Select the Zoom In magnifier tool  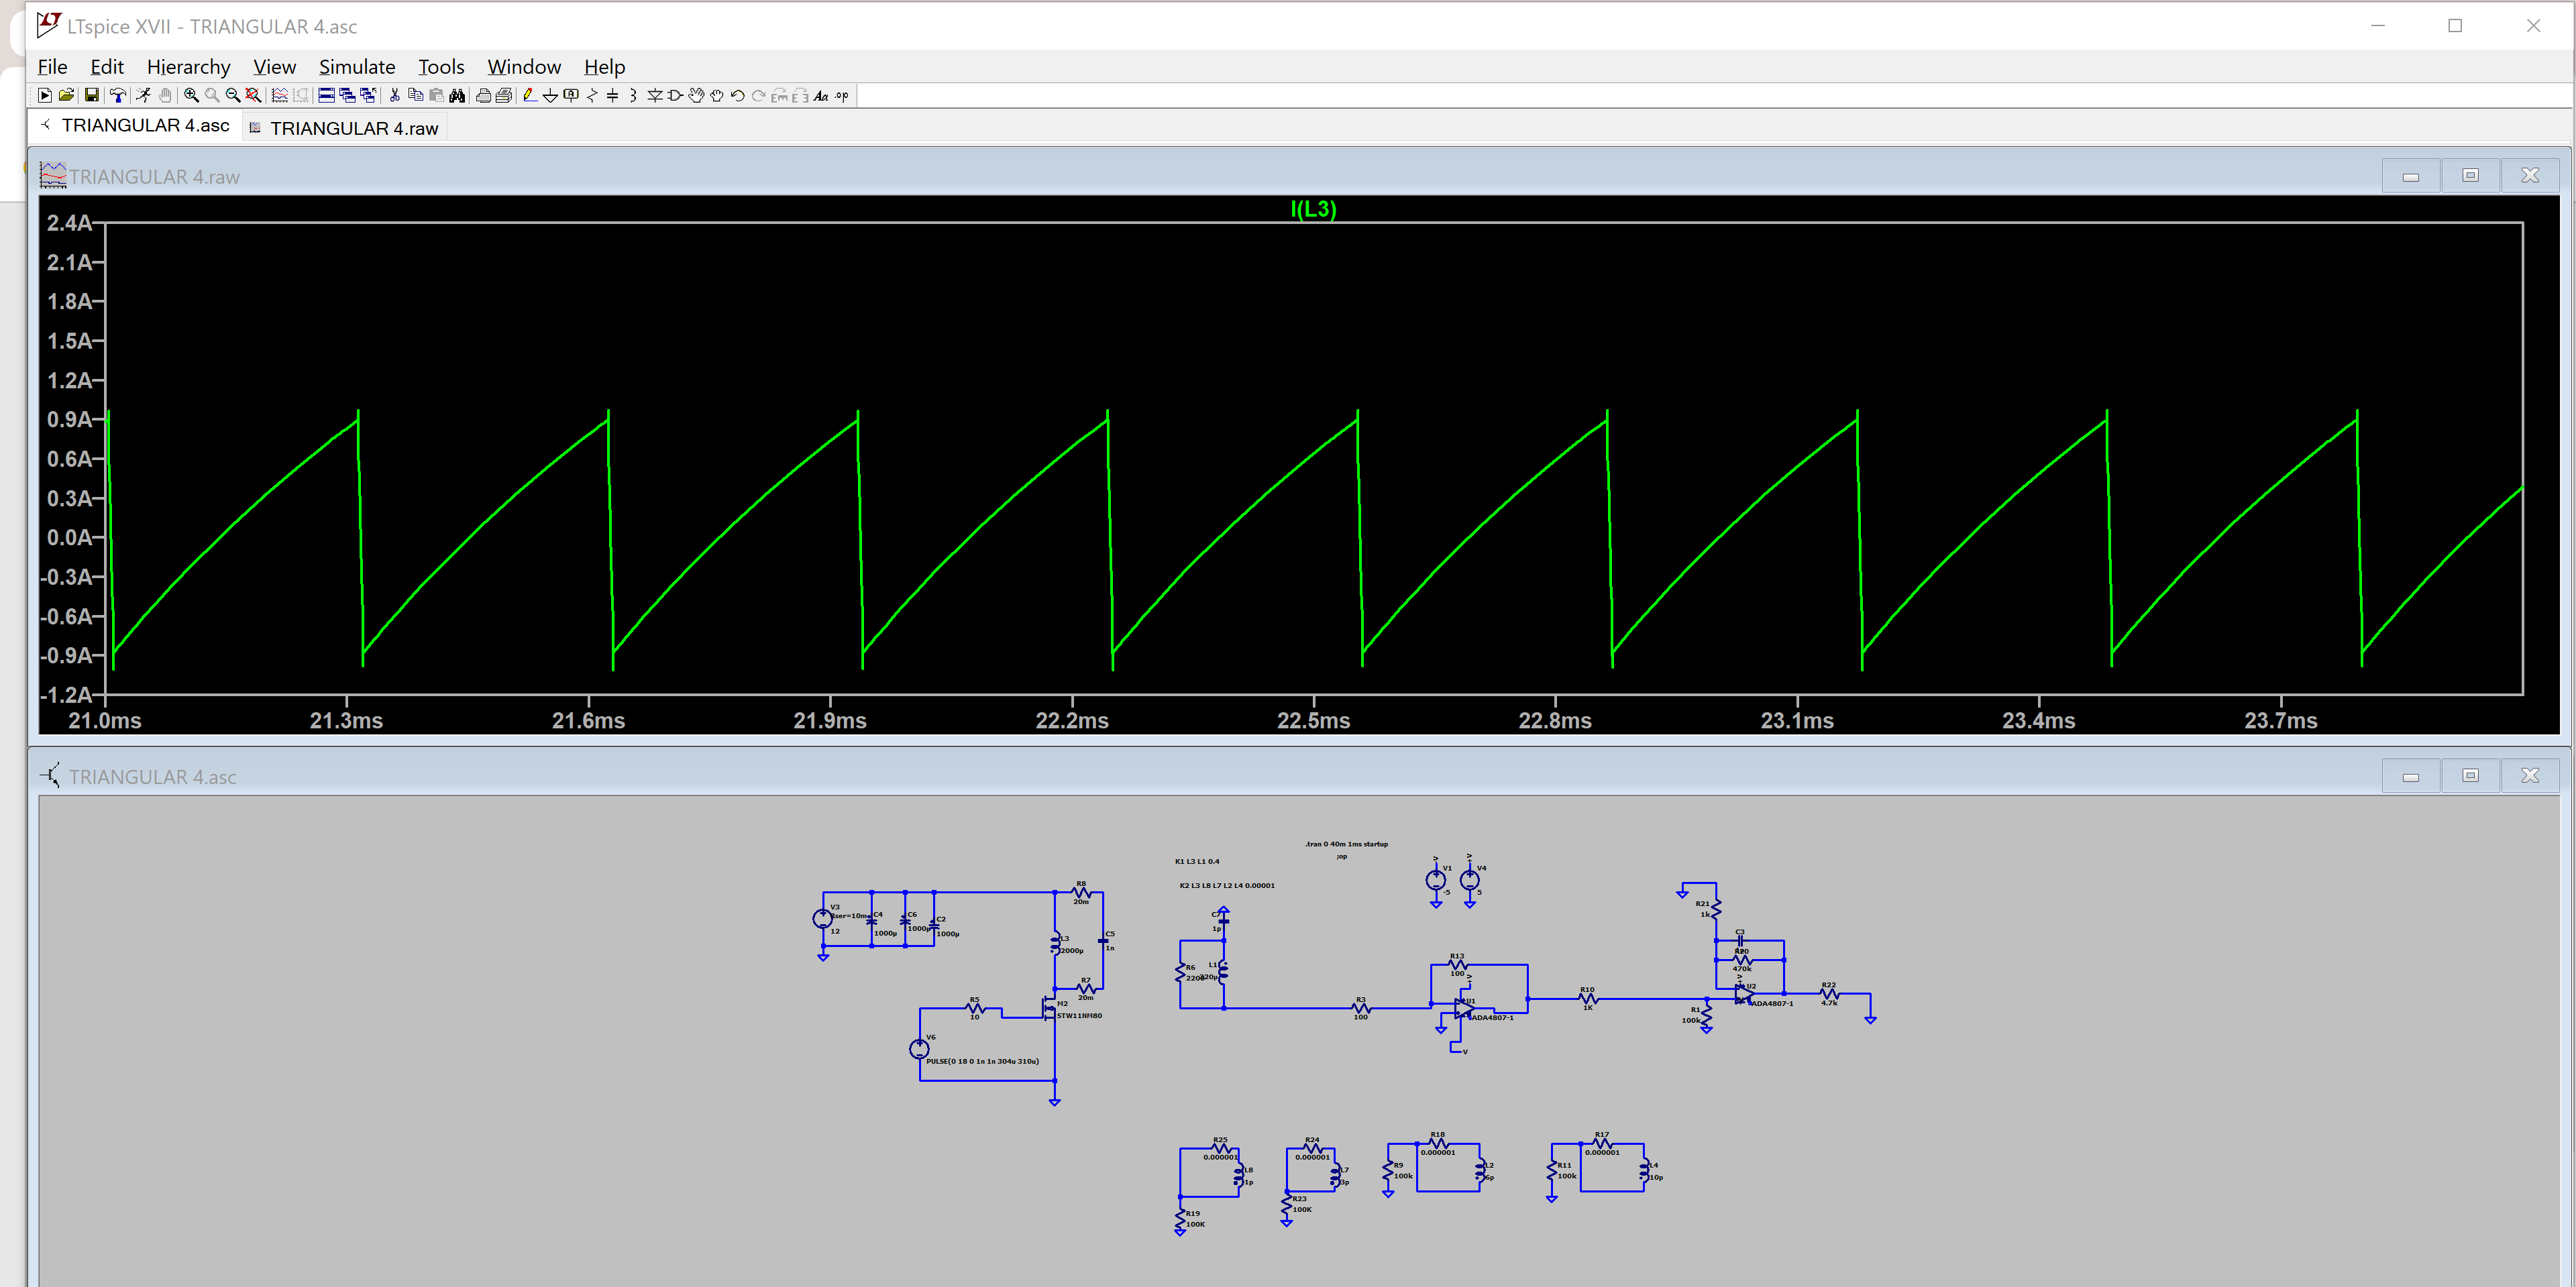[191, 96]
